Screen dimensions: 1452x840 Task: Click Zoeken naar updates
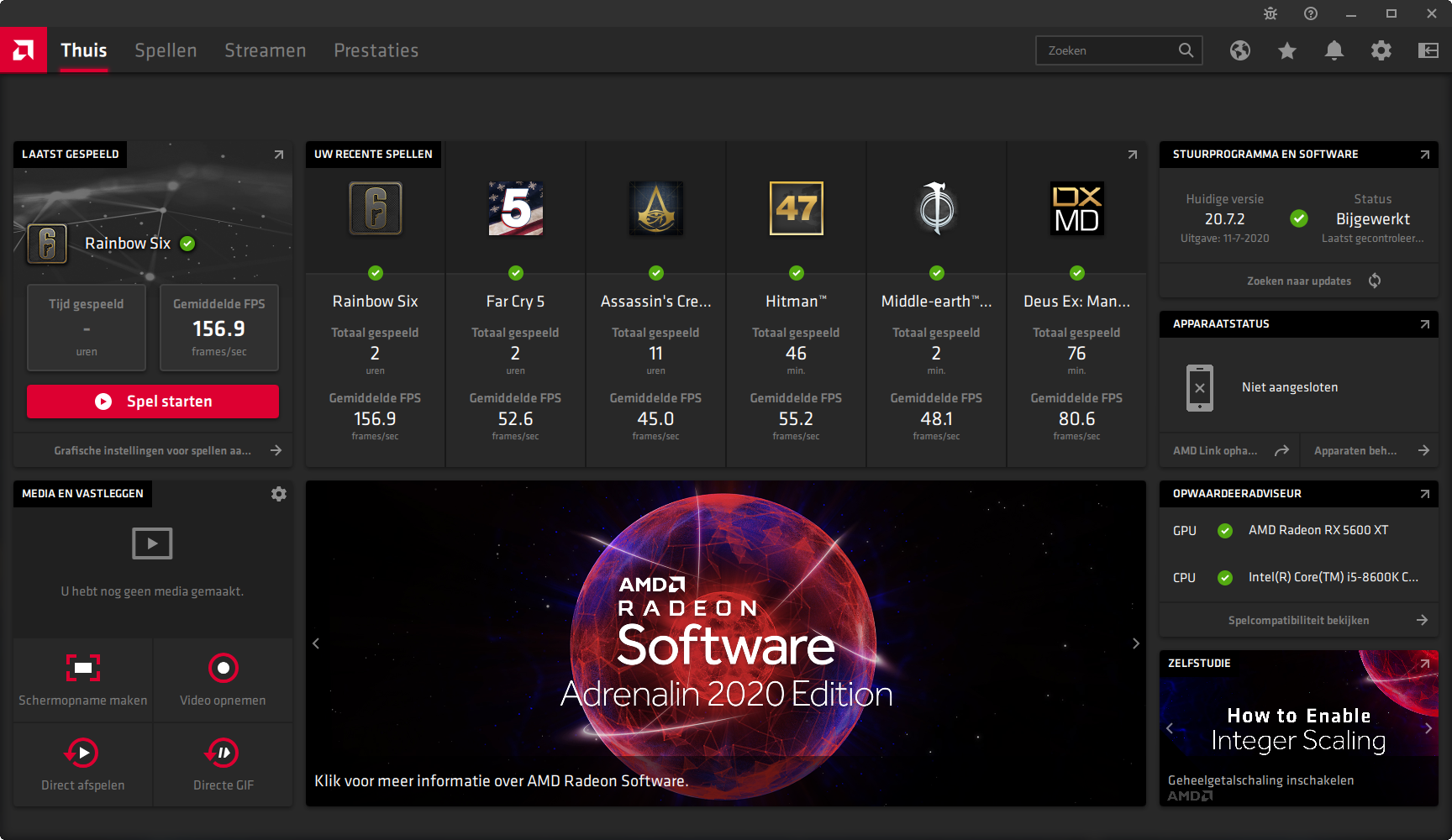(1299, 281)
